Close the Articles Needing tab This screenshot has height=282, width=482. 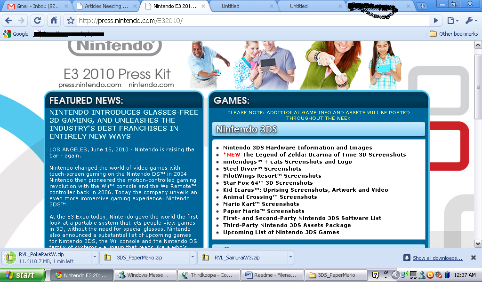pyautogui.click(x=135, y=6)
